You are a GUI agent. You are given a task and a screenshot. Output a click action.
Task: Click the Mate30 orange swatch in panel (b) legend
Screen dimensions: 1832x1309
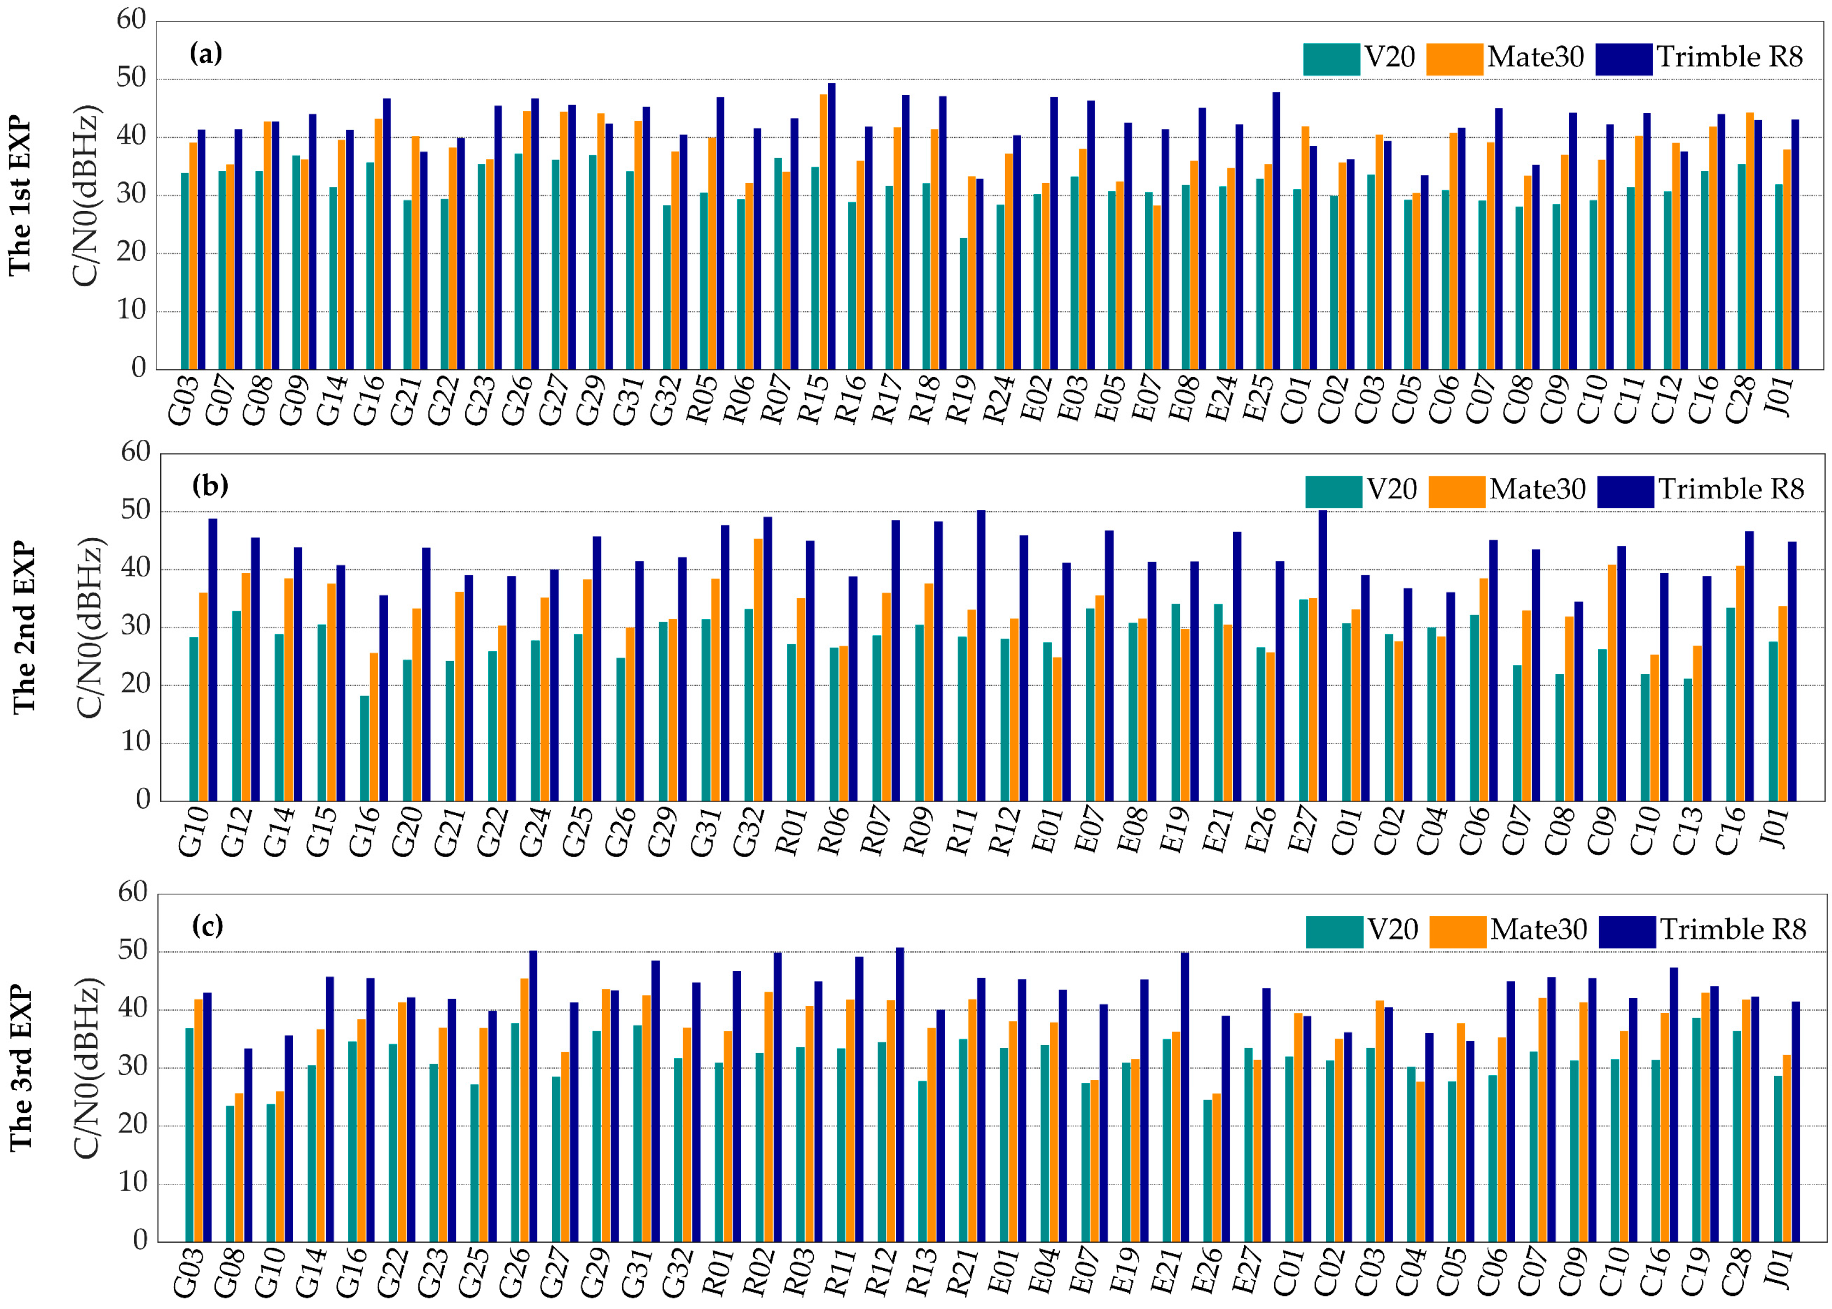pos(1457,492)
